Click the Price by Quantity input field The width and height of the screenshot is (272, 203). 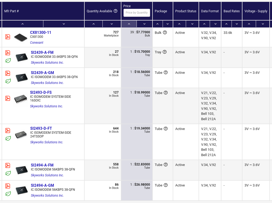(x=137, y=13)
